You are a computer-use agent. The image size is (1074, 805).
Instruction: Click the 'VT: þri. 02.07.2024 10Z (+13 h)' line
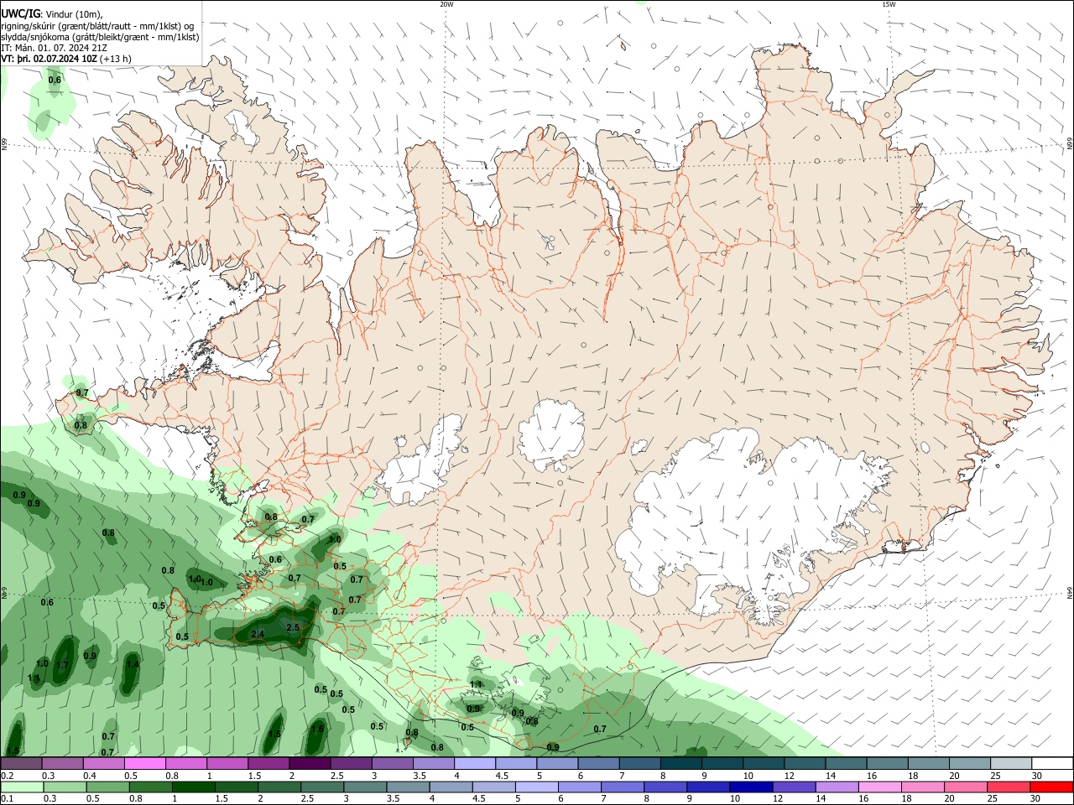click(x=66, y=59)
